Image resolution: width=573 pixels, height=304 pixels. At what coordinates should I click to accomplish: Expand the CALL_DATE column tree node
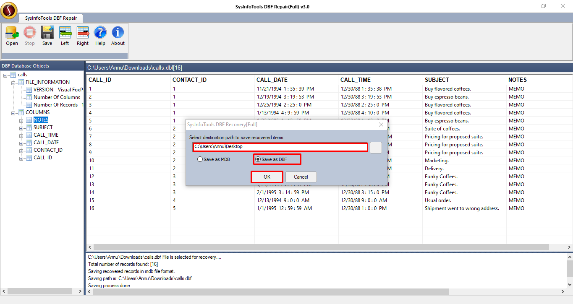[21, 143]
